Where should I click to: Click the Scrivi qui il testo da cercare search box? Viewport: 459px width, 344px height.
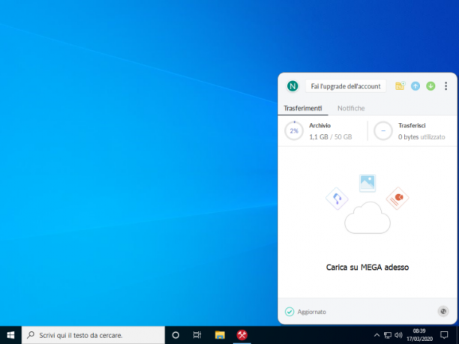click(93, 335)
